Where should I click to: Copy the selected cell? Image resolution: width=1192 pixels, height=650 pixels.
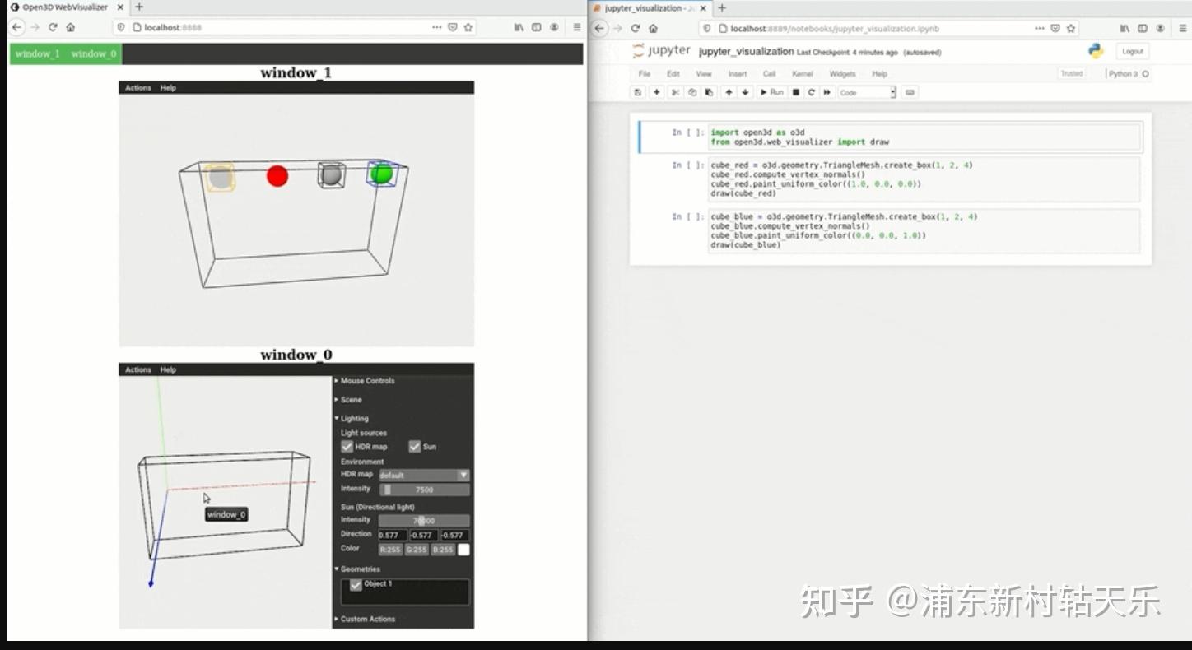(691, 91)
